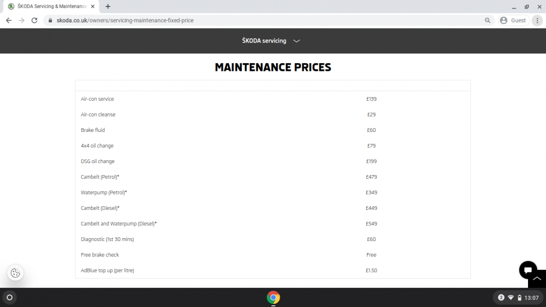Close the ŠKODA Servicing & Maintenance tab

tap(93, 6)
